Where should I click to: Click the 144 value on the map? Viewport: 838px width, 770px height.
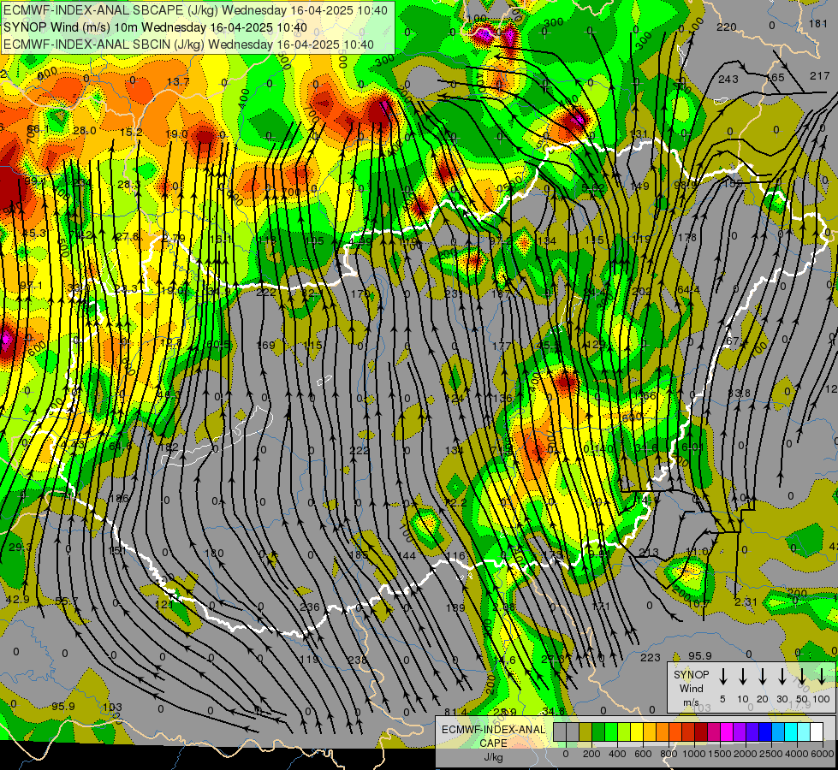407,556
